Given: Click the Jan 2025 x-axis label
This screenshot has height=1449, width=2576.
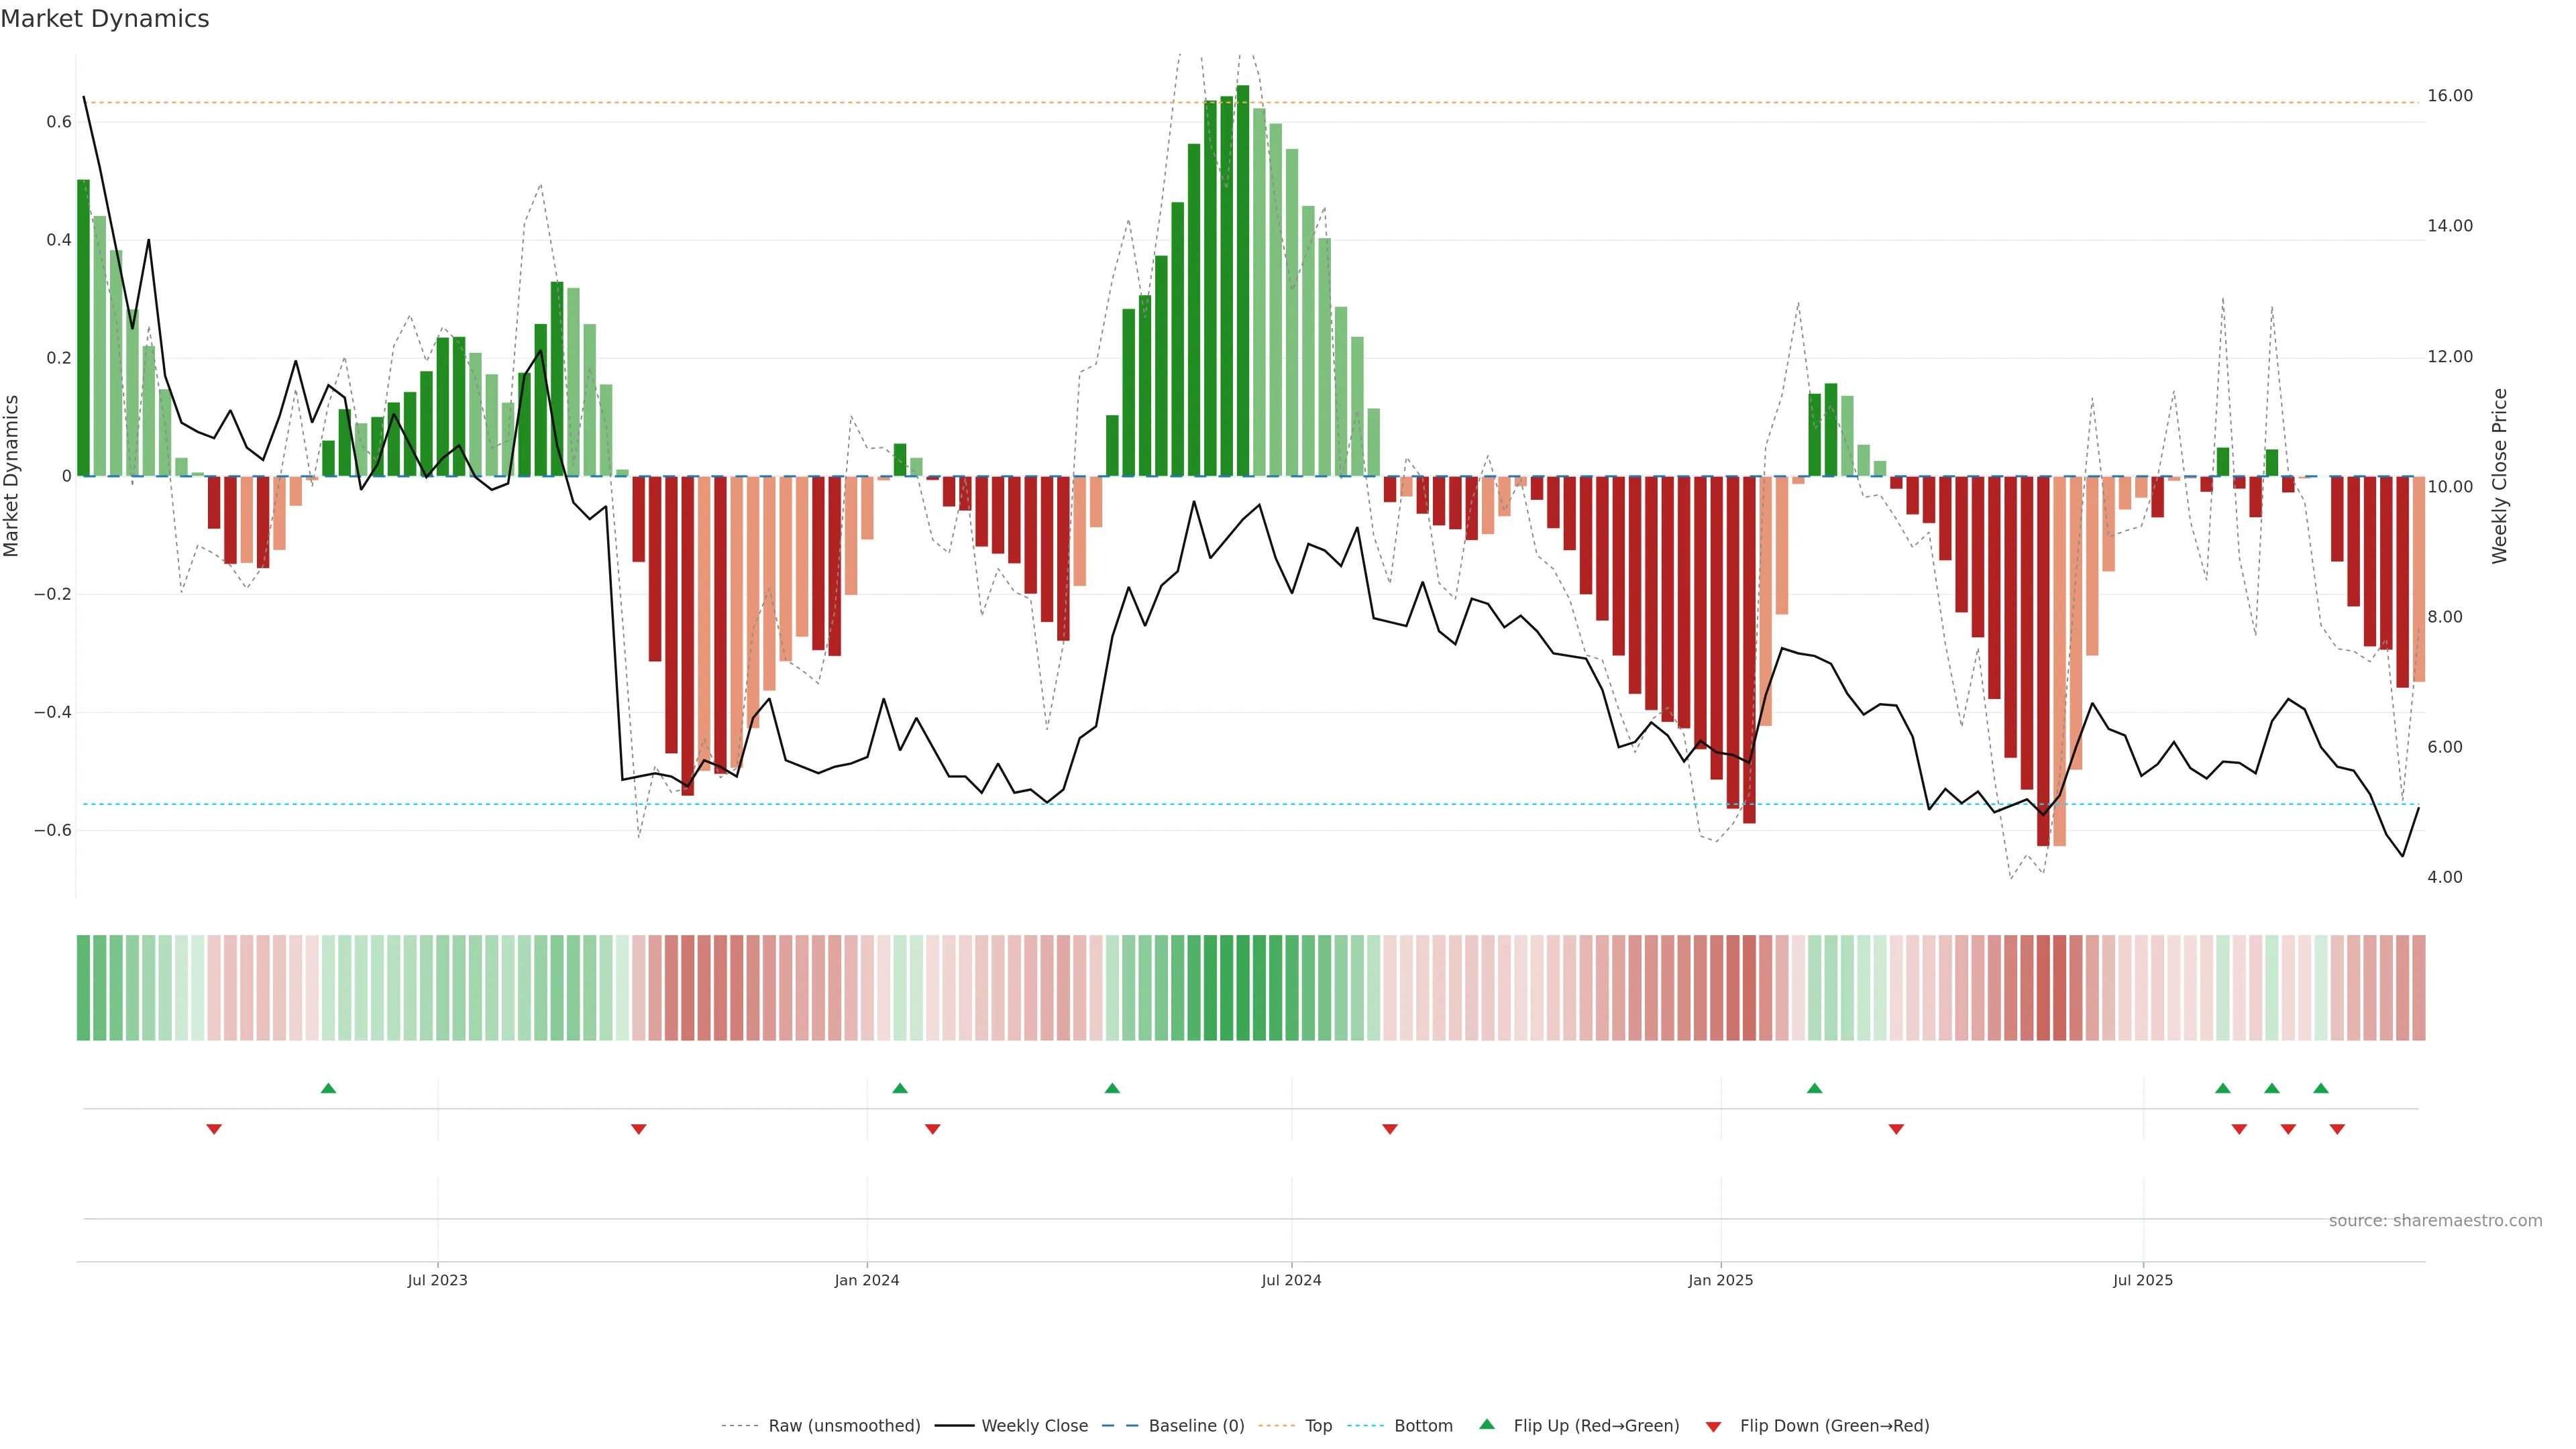Looking at the screenshot, I should pyautogui.click(x=1720, y=1280).
